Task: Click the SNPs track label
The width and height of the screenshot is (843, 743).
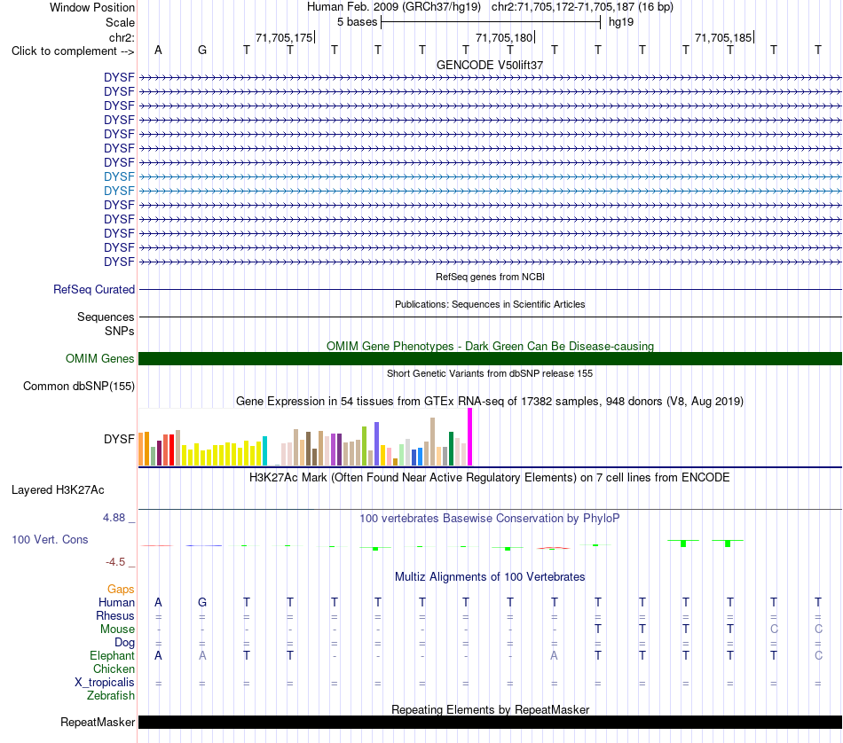Action: tap(120, 331)
